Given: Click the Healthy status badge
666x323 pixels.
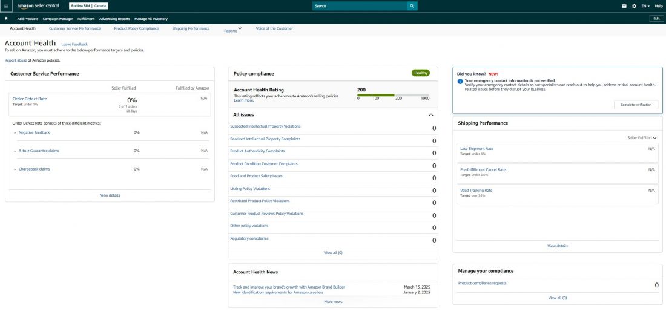Looking at the screenshot, I should pyautogui.click(x=421, y=73).
